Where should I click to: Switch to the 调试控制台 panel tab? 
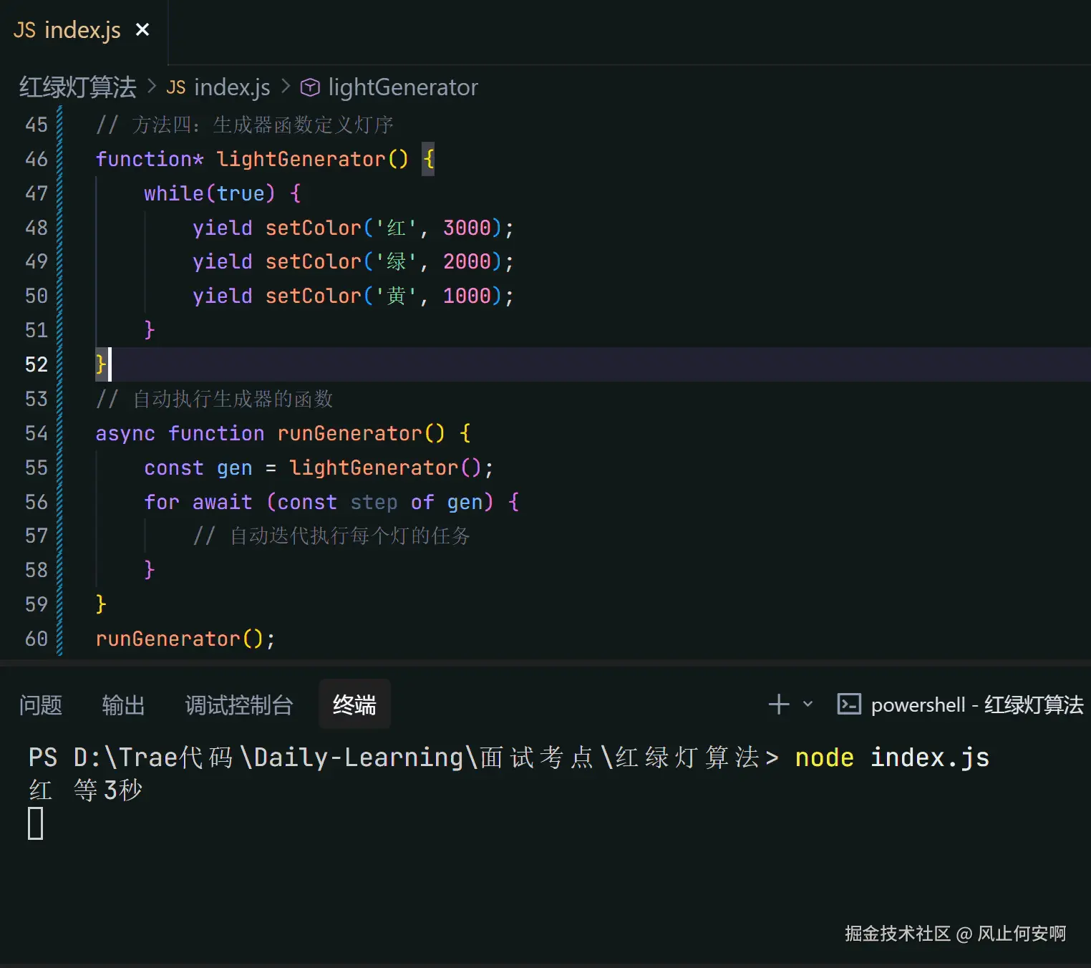point(239,705)
